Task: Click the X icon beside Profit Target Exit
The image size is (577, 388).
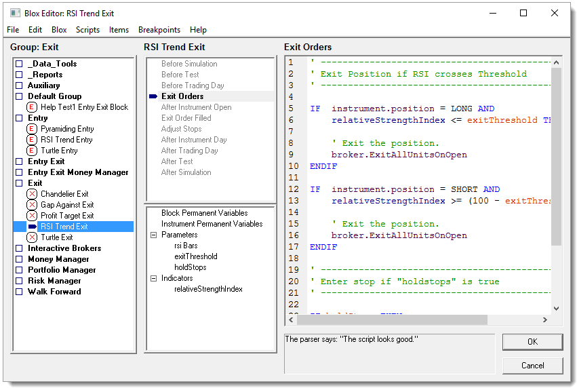Action: pyautogui.click(x=32, y=216)
